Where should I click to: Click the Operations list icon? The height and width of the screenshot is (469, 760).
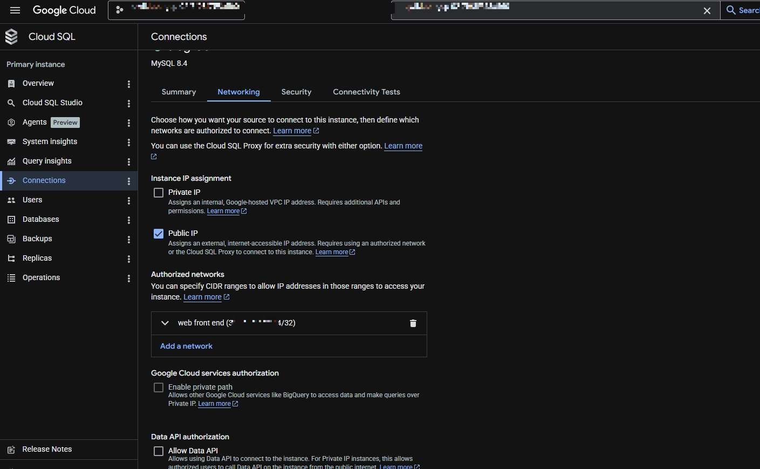(11, 278)
